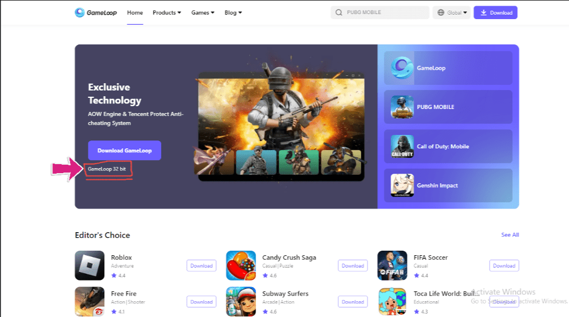Download Roblox
The width and height of the screenshot is (569, 317).
click(x=201, y=265)
